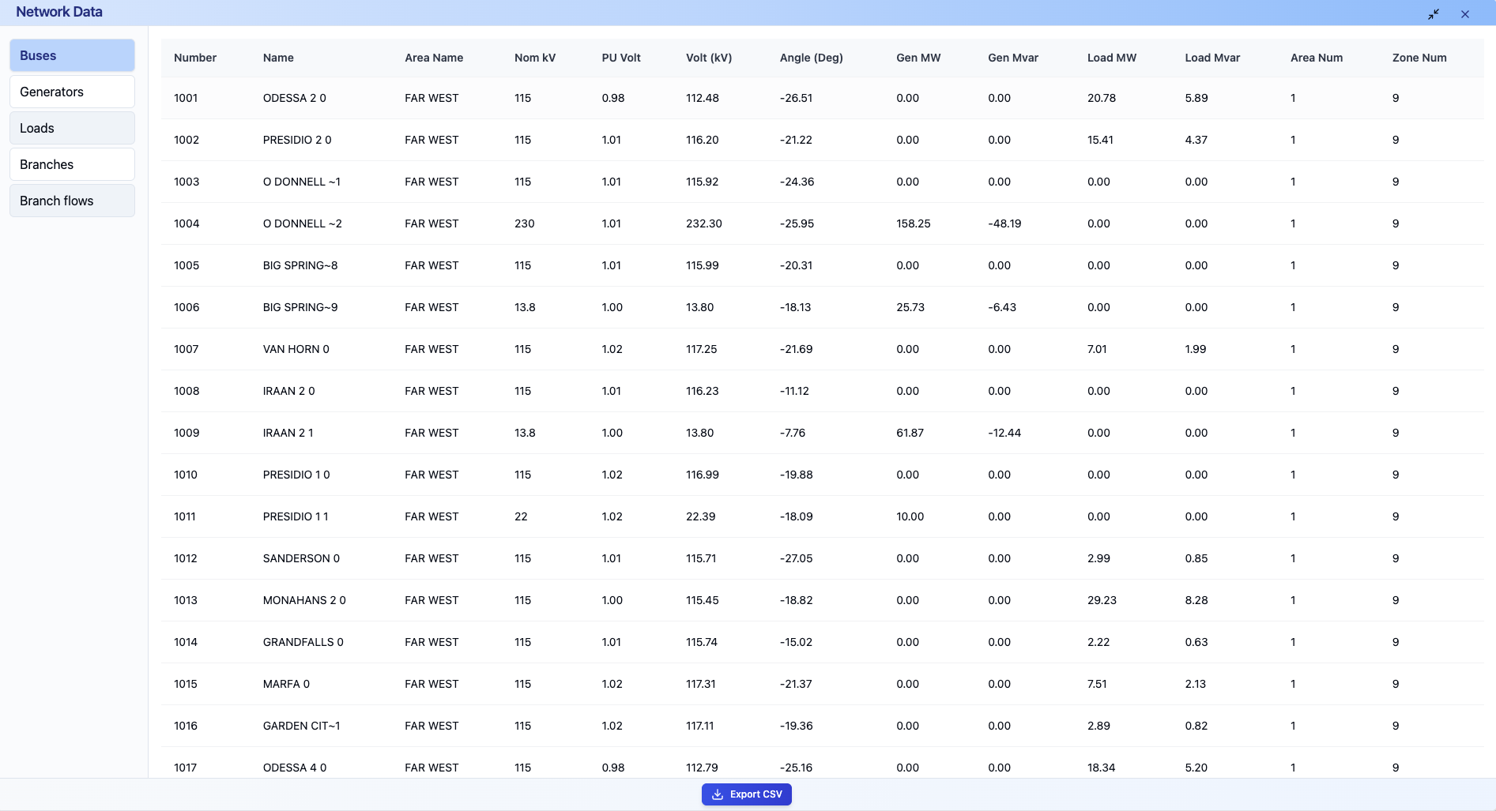The image size is (1496, 811).
Task: Open the Branch flows tab
Action: (x=72, y=201)
